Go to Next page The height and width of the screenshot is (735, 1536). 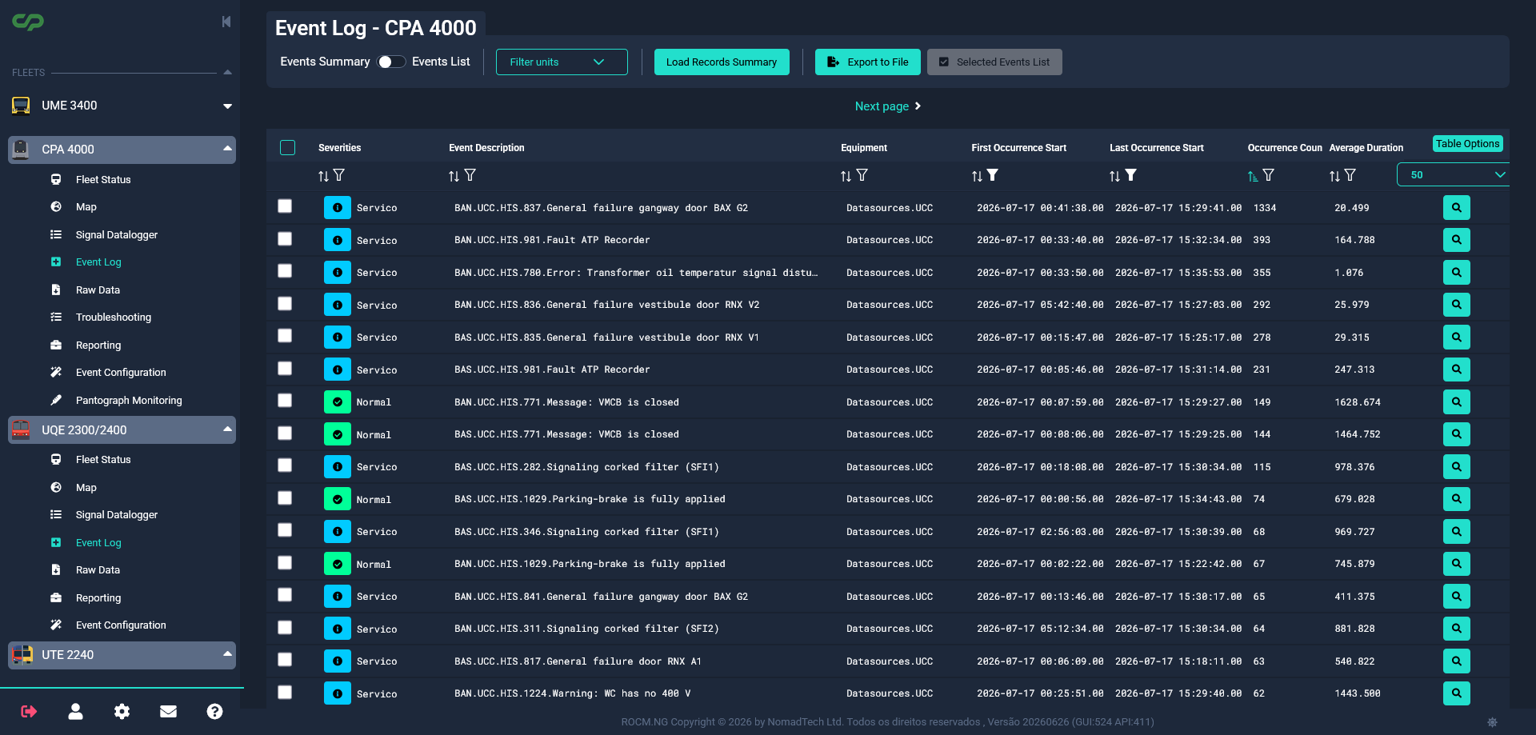888,106
